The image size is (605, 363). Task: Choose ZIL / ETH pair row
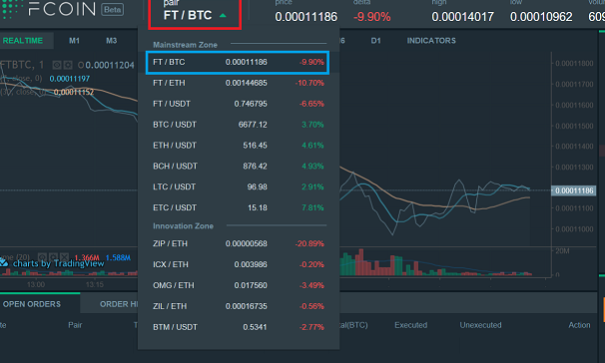point(239,306)
